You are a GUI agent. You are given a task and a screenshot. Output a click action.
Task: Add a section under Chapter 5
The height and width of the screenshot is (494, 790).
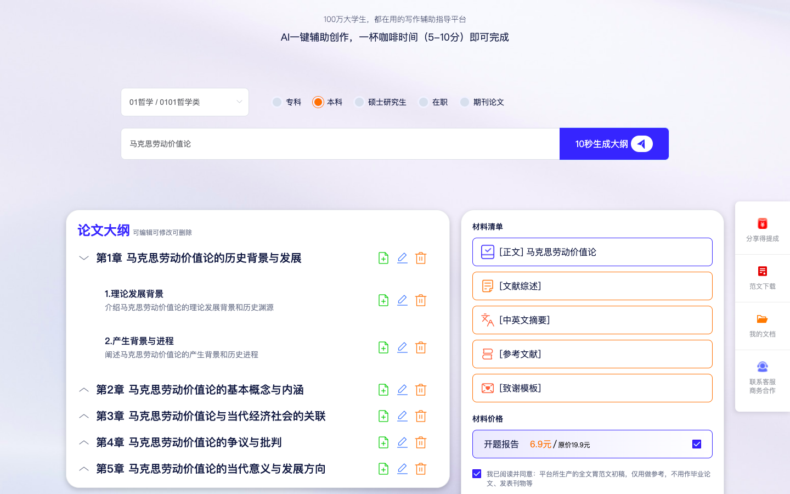383,469
